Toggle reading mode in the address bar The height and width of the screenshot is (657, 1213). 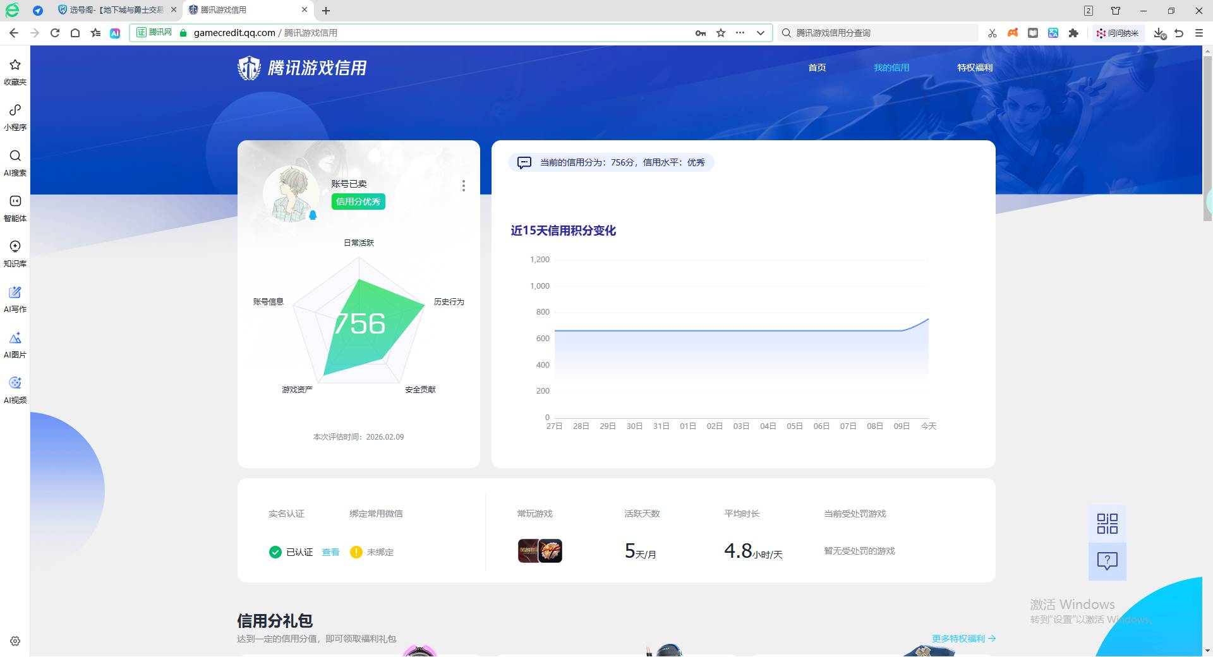[1033, 33]
